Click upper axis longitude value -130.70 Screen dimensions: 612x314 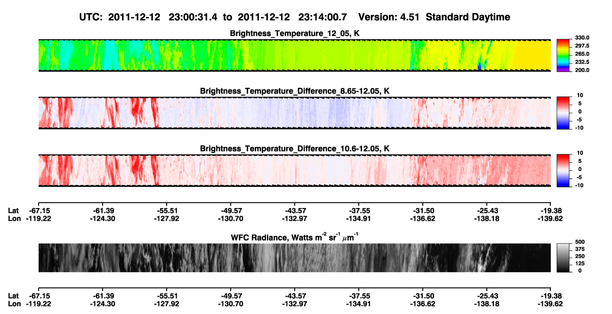(230, 218)
